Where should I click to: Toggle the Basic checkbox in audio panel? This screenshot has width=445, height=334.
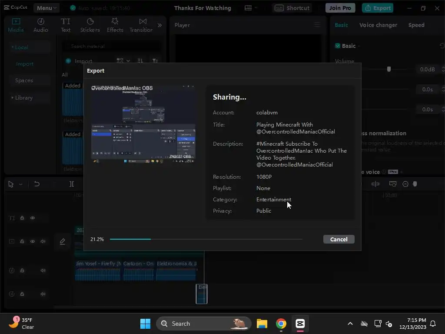point(337,46)
